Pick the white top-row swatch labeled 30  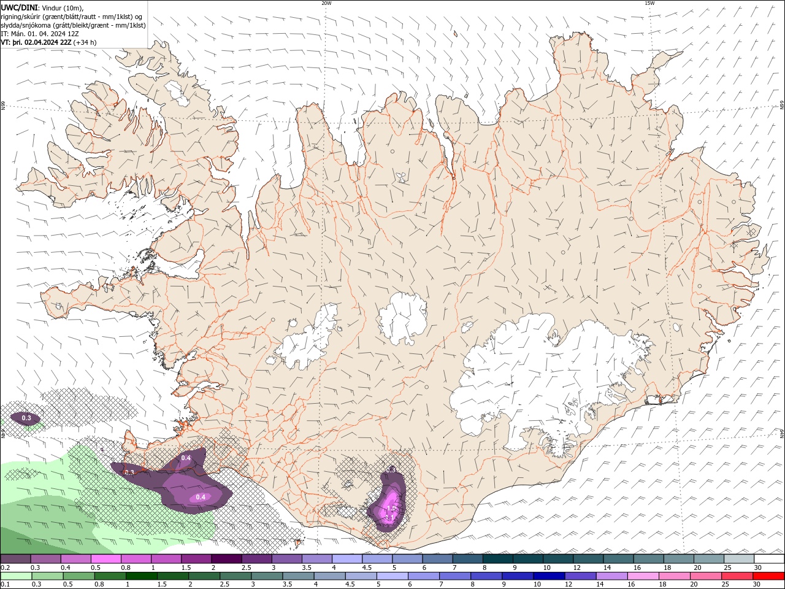(x=770, y=558)
